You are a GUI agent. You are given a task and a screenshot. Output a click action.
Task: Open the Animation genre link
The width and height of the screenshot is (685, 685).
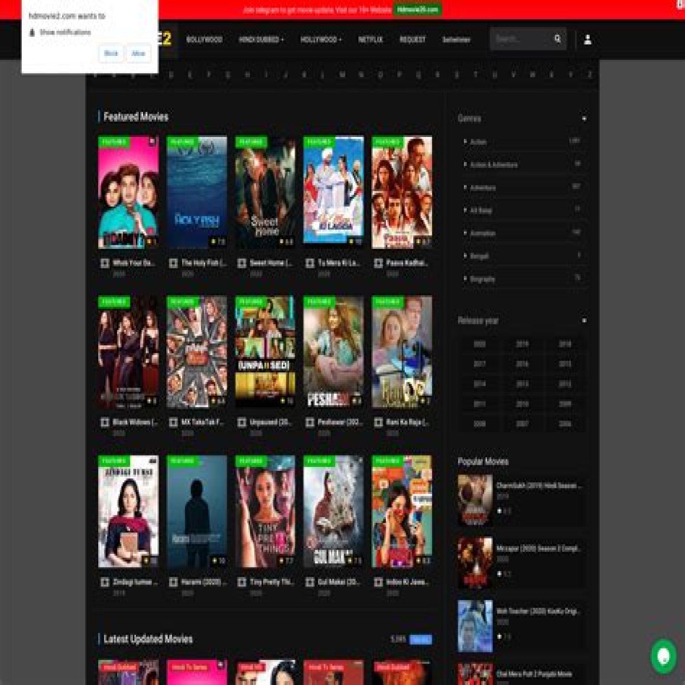(x=483, y=233)
